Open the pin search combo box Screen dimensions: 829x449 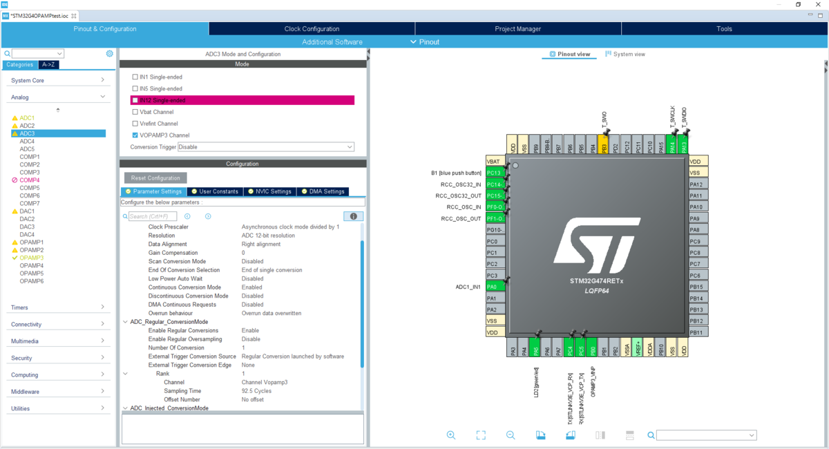(x=706, y=435)
